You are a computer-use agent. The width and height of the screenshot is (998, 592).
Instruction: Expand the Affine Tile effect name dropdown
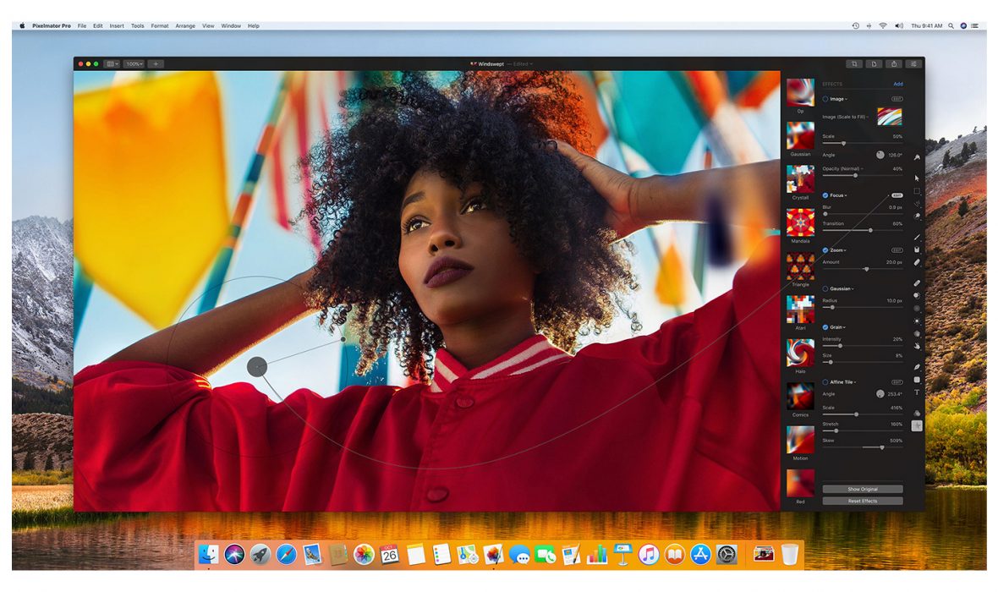pos(842,382)
